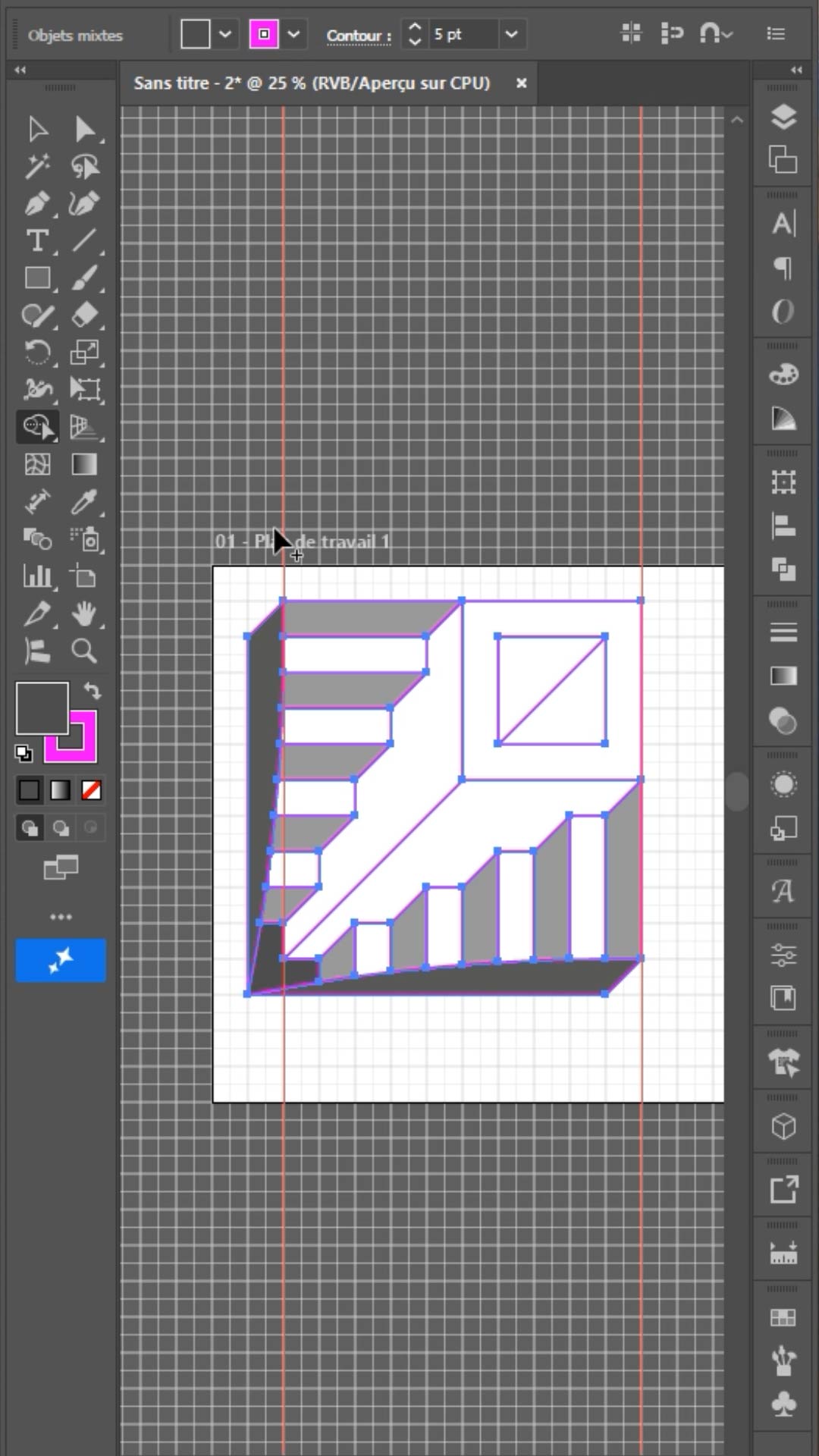Screen dimensions: 819x1456
Task: Select the Mesh tool
Action: pyautogui.click(x=37, y=464)
